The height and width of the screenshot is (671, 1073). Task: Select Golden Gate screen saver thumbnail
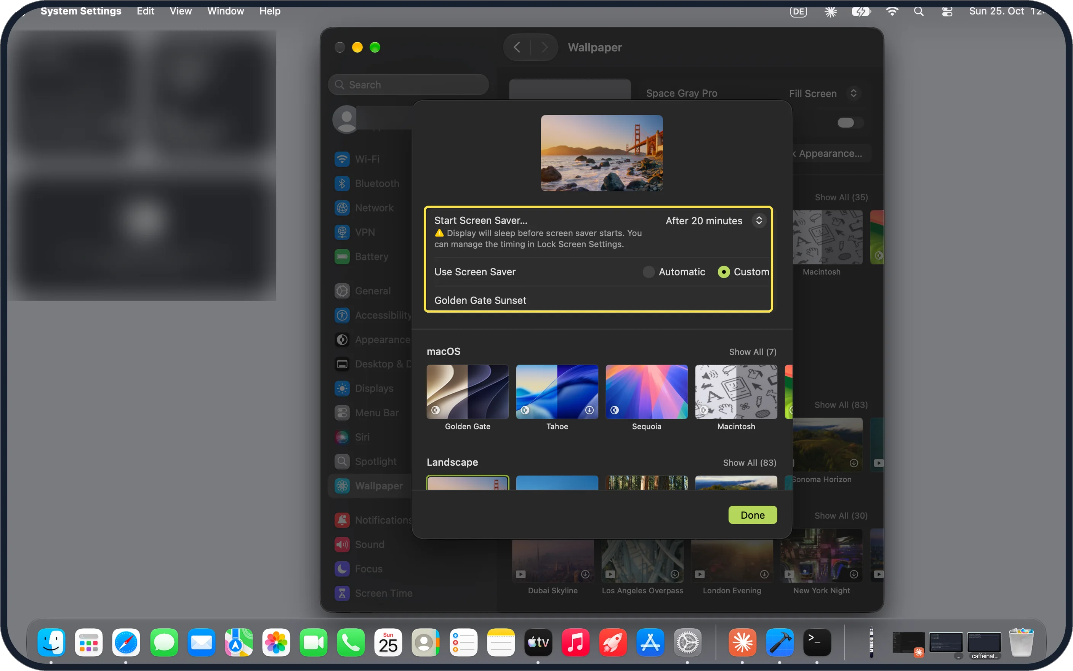click(468, 392)
